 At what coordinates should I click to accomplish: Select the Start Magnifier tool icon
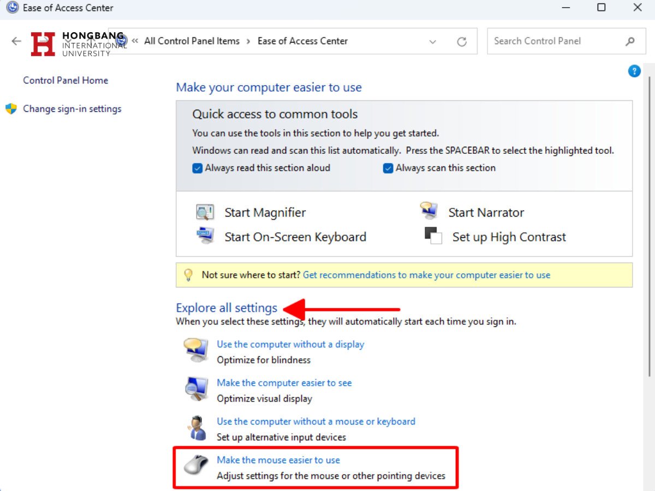[x=204, y=212]
